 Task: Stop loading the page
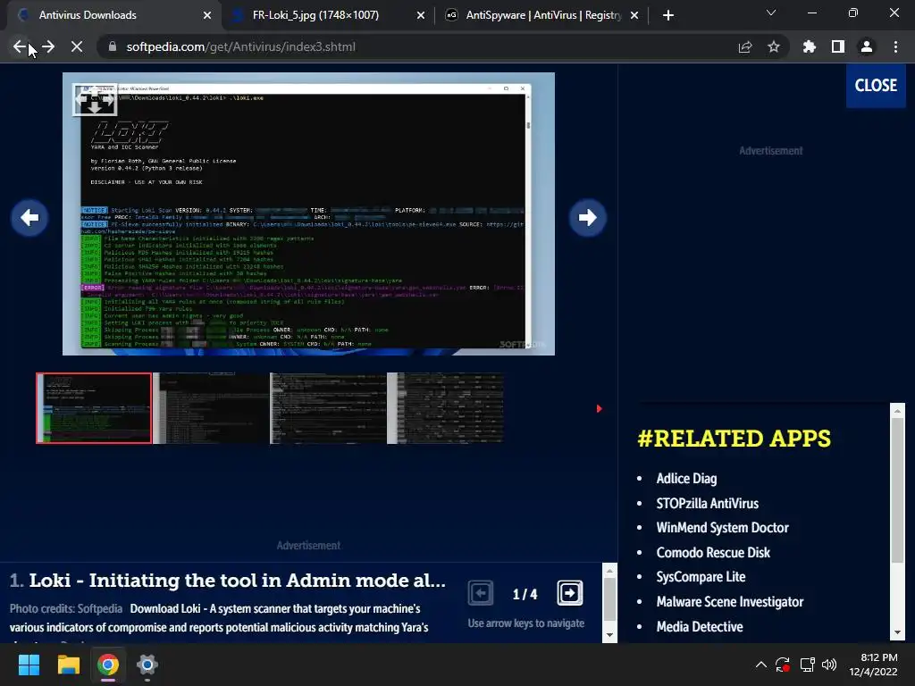coord(77,46)
